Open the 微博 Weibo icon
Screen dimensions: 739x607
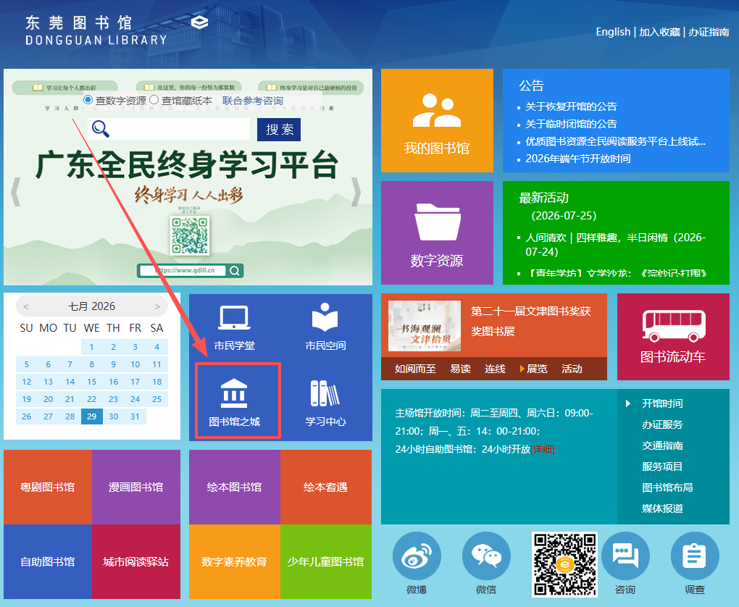(417, 556)
